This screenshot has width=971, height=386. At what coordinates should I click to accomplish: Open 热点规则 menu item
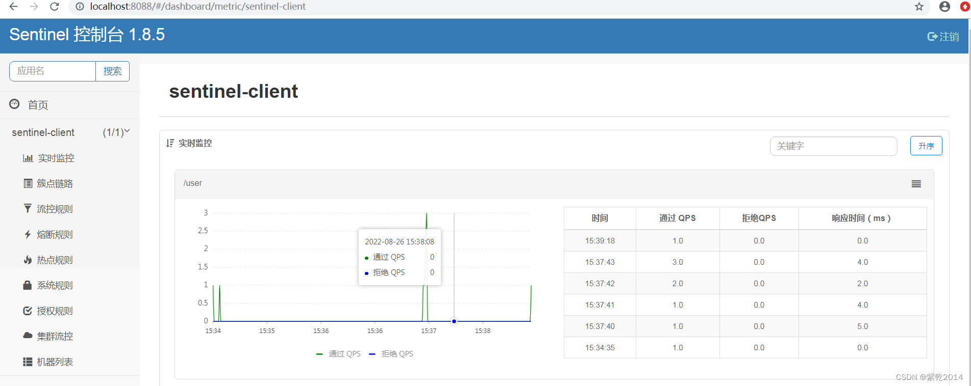[55, 260]
